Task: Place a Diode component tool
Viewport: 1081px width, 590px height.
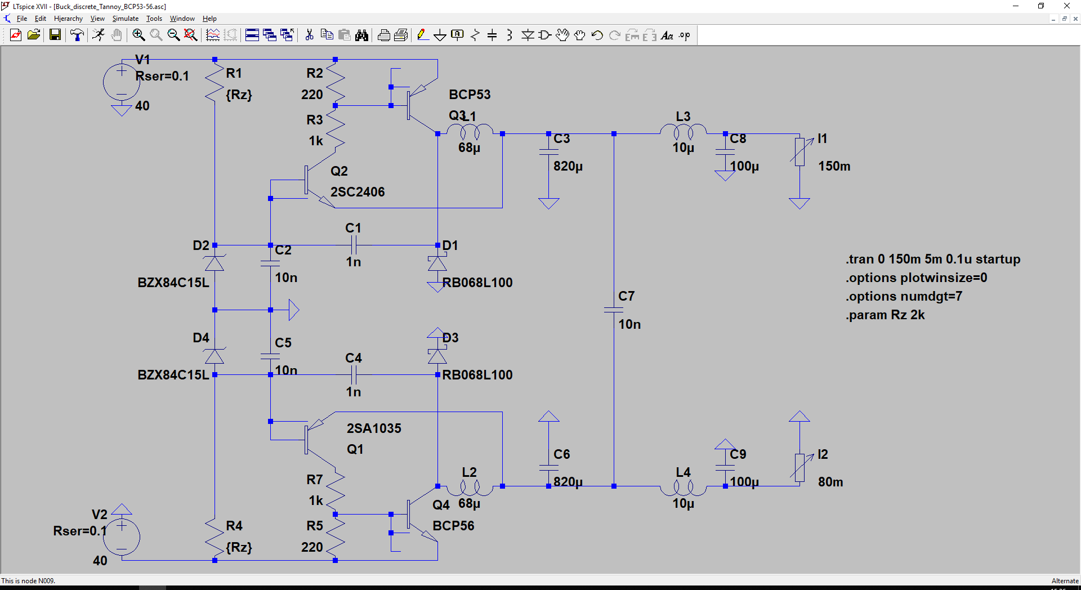Action: click(528, 35)
